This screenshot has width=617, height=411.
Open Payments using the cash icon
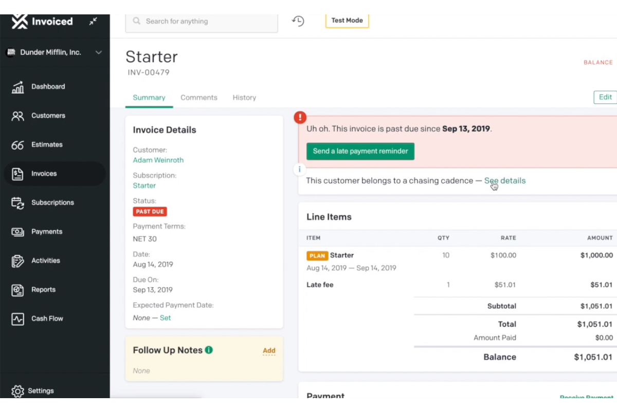point(18,232)
